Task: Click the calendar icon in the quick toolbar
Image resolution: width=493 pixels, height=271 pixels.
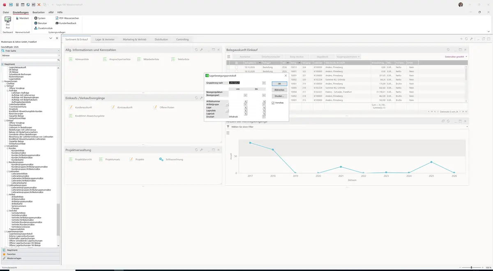Action: pos(23,5)
